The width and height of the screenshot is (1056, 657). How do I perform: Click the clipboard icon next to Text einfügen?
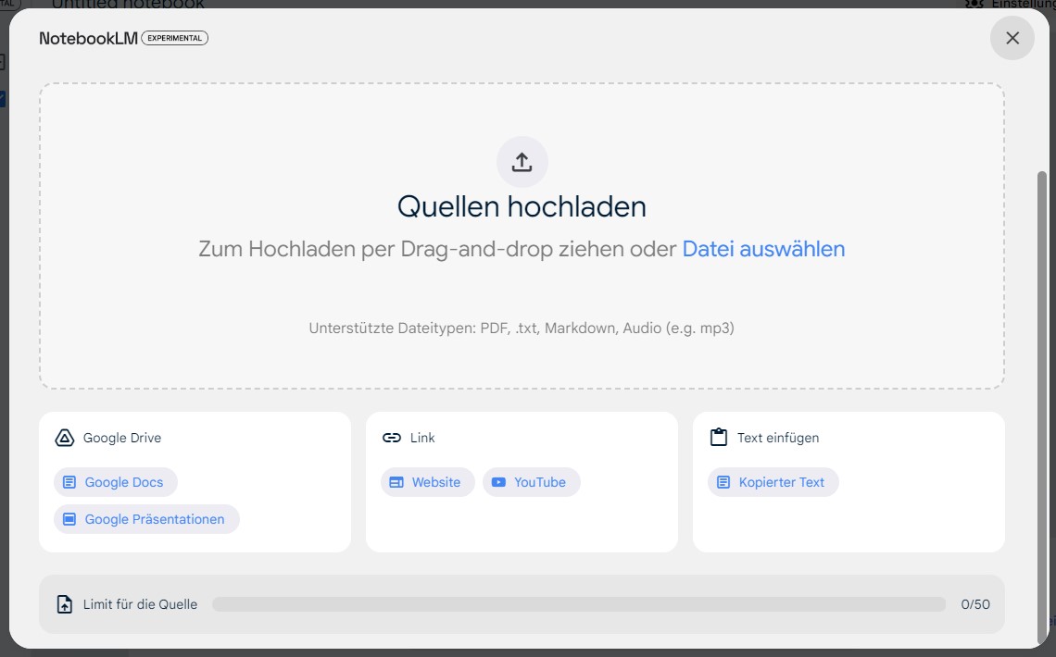point(718,437)
